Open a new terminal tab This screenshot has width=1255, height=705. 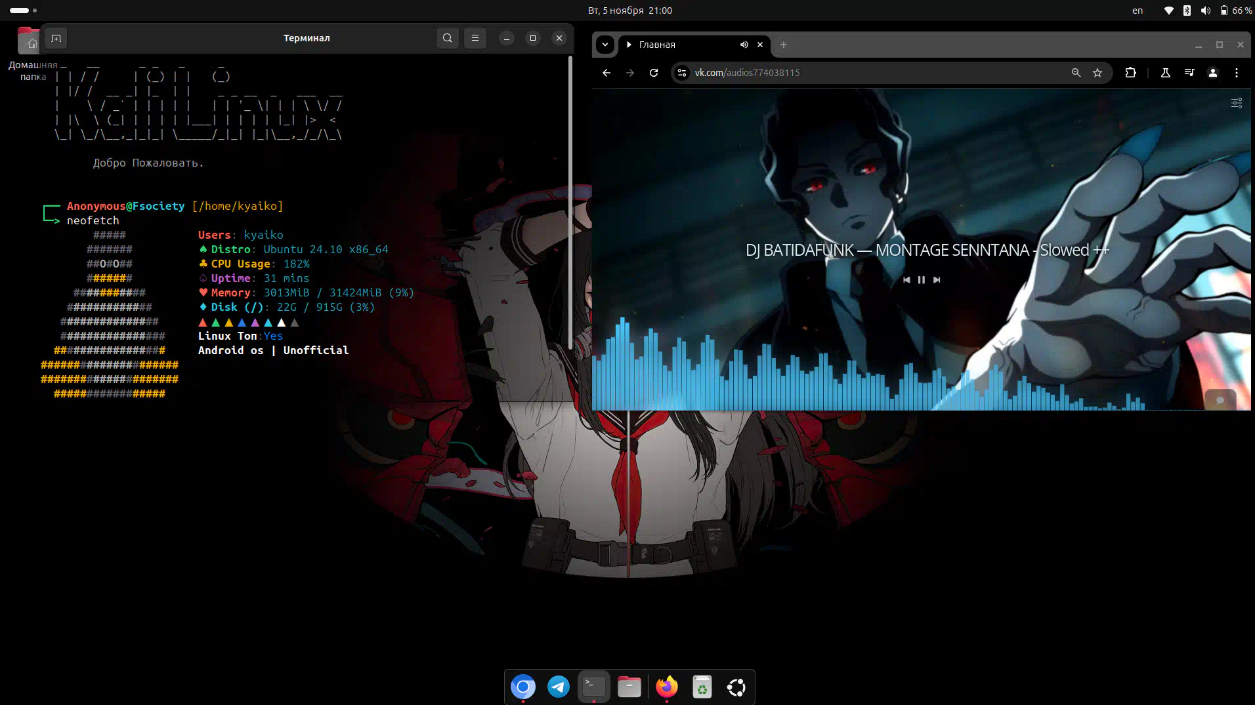click(x=56, y=38)
